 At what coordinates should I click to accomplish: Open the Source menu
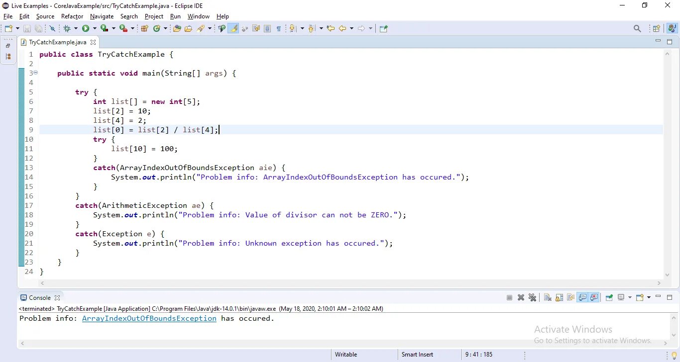(45, 16)
